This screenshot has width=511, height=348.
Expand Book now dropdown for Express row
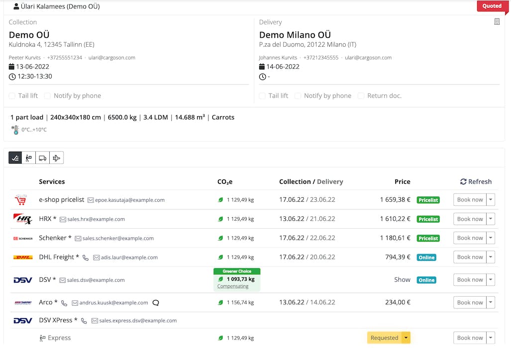tap(491, 338)
